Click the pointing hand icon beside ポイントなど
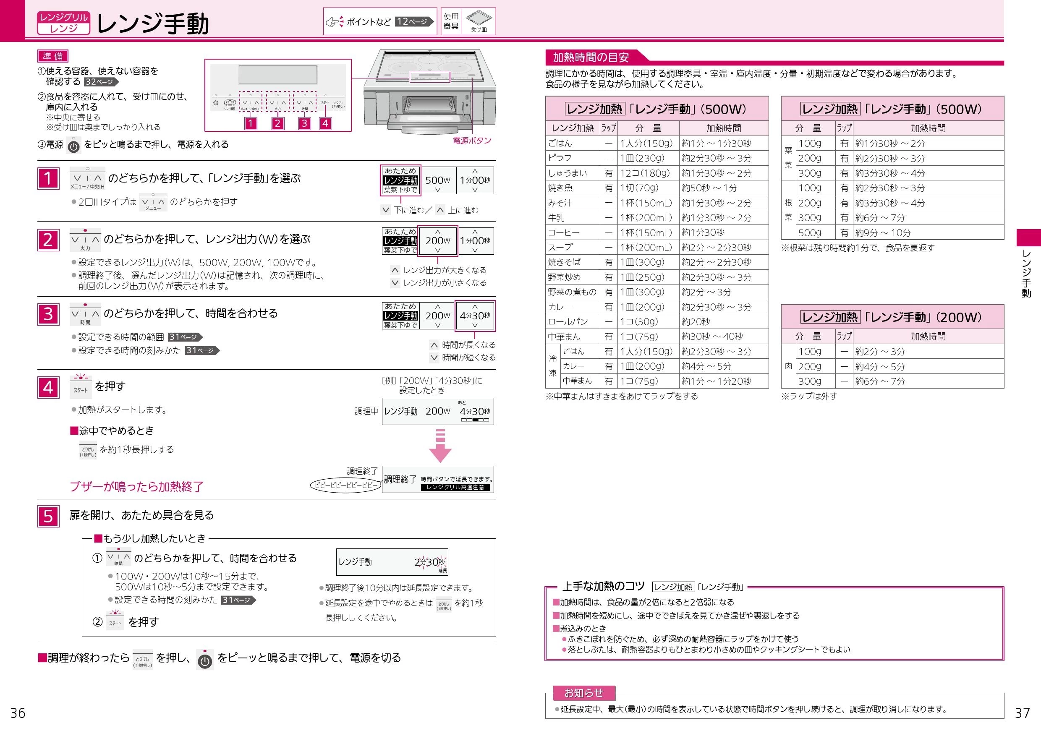 (x=335, y=21)
